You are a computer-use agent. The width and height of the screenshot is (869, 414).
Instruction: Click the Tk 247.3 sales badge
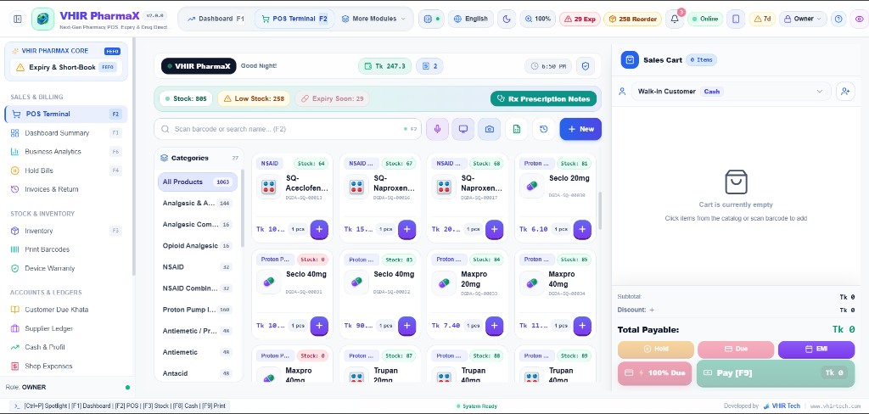click(384, 66)
